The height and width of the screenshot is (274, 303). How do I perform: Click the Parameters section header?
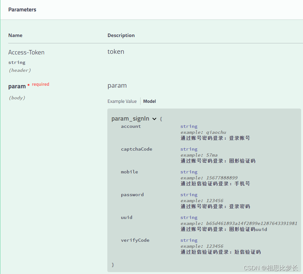(x=22, y=9)
